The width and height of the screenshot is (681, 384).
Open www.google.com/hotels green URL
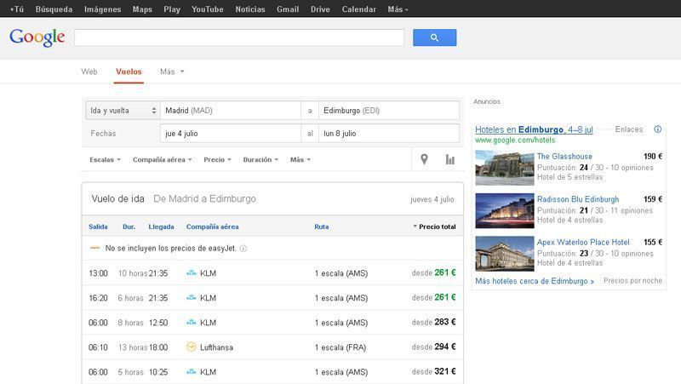[515, 140]
